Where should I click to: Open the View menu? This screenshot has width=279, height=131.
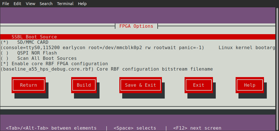pos(30,4)
